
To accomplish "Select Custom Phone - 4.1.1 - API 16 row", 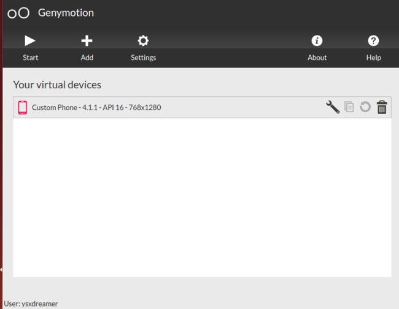I will click(x=202, y=107).
